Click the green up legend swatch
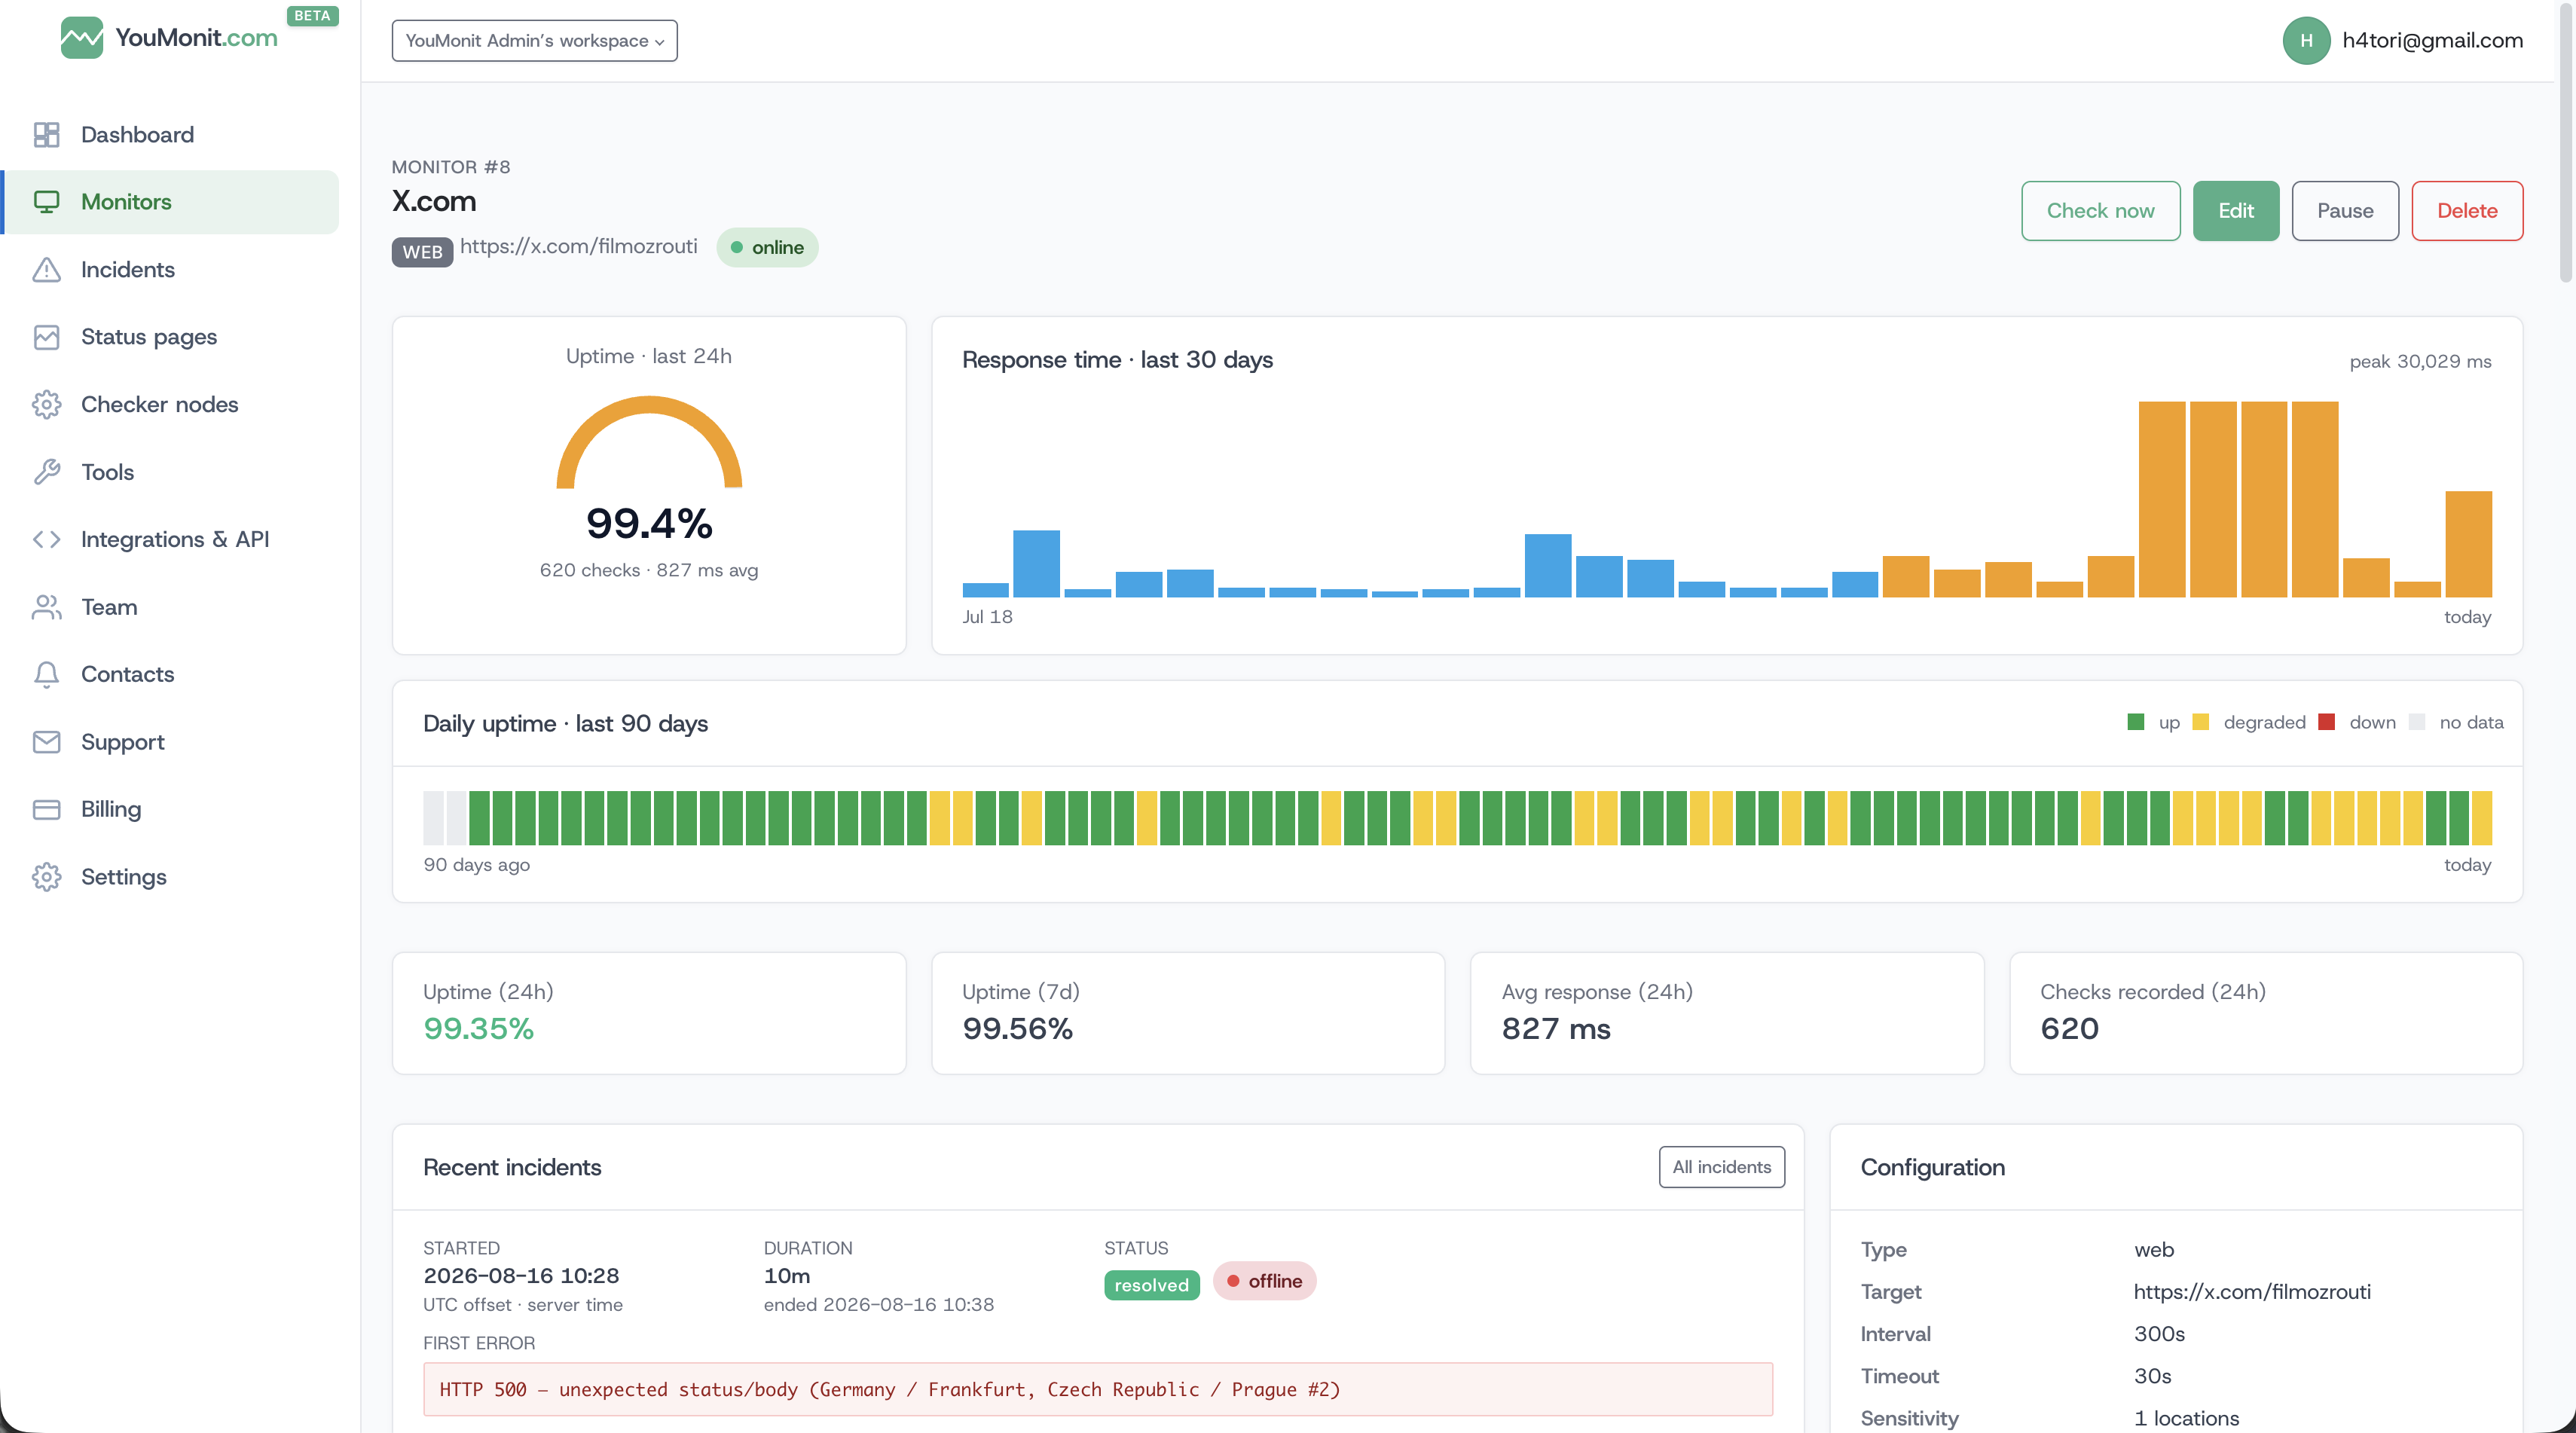The image size is (2576, 1433). (2135, 722)
